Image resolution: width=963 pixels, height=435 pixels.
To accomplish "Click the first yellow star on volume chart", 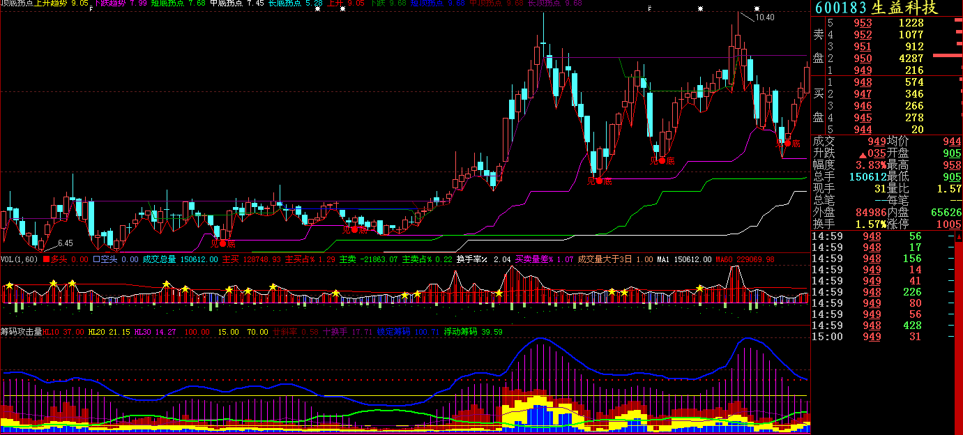I will (9, 285).
